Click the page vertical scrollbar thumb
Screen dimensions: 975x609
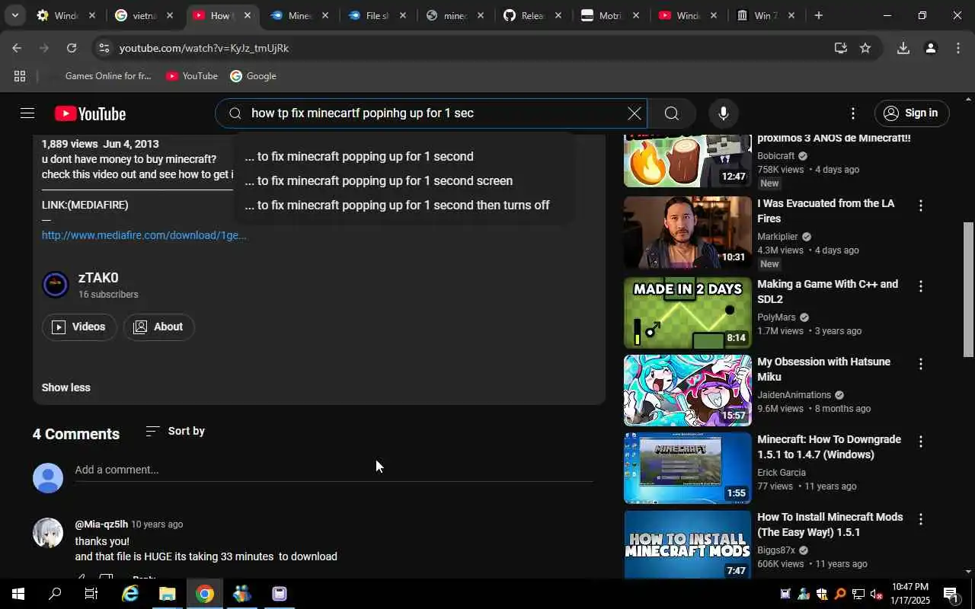point(969,289)
